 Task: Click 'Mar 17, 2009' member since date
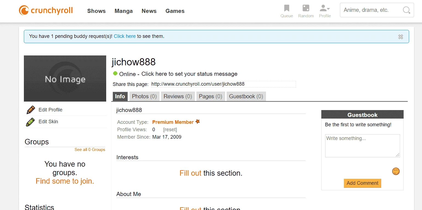click(167, 137)
